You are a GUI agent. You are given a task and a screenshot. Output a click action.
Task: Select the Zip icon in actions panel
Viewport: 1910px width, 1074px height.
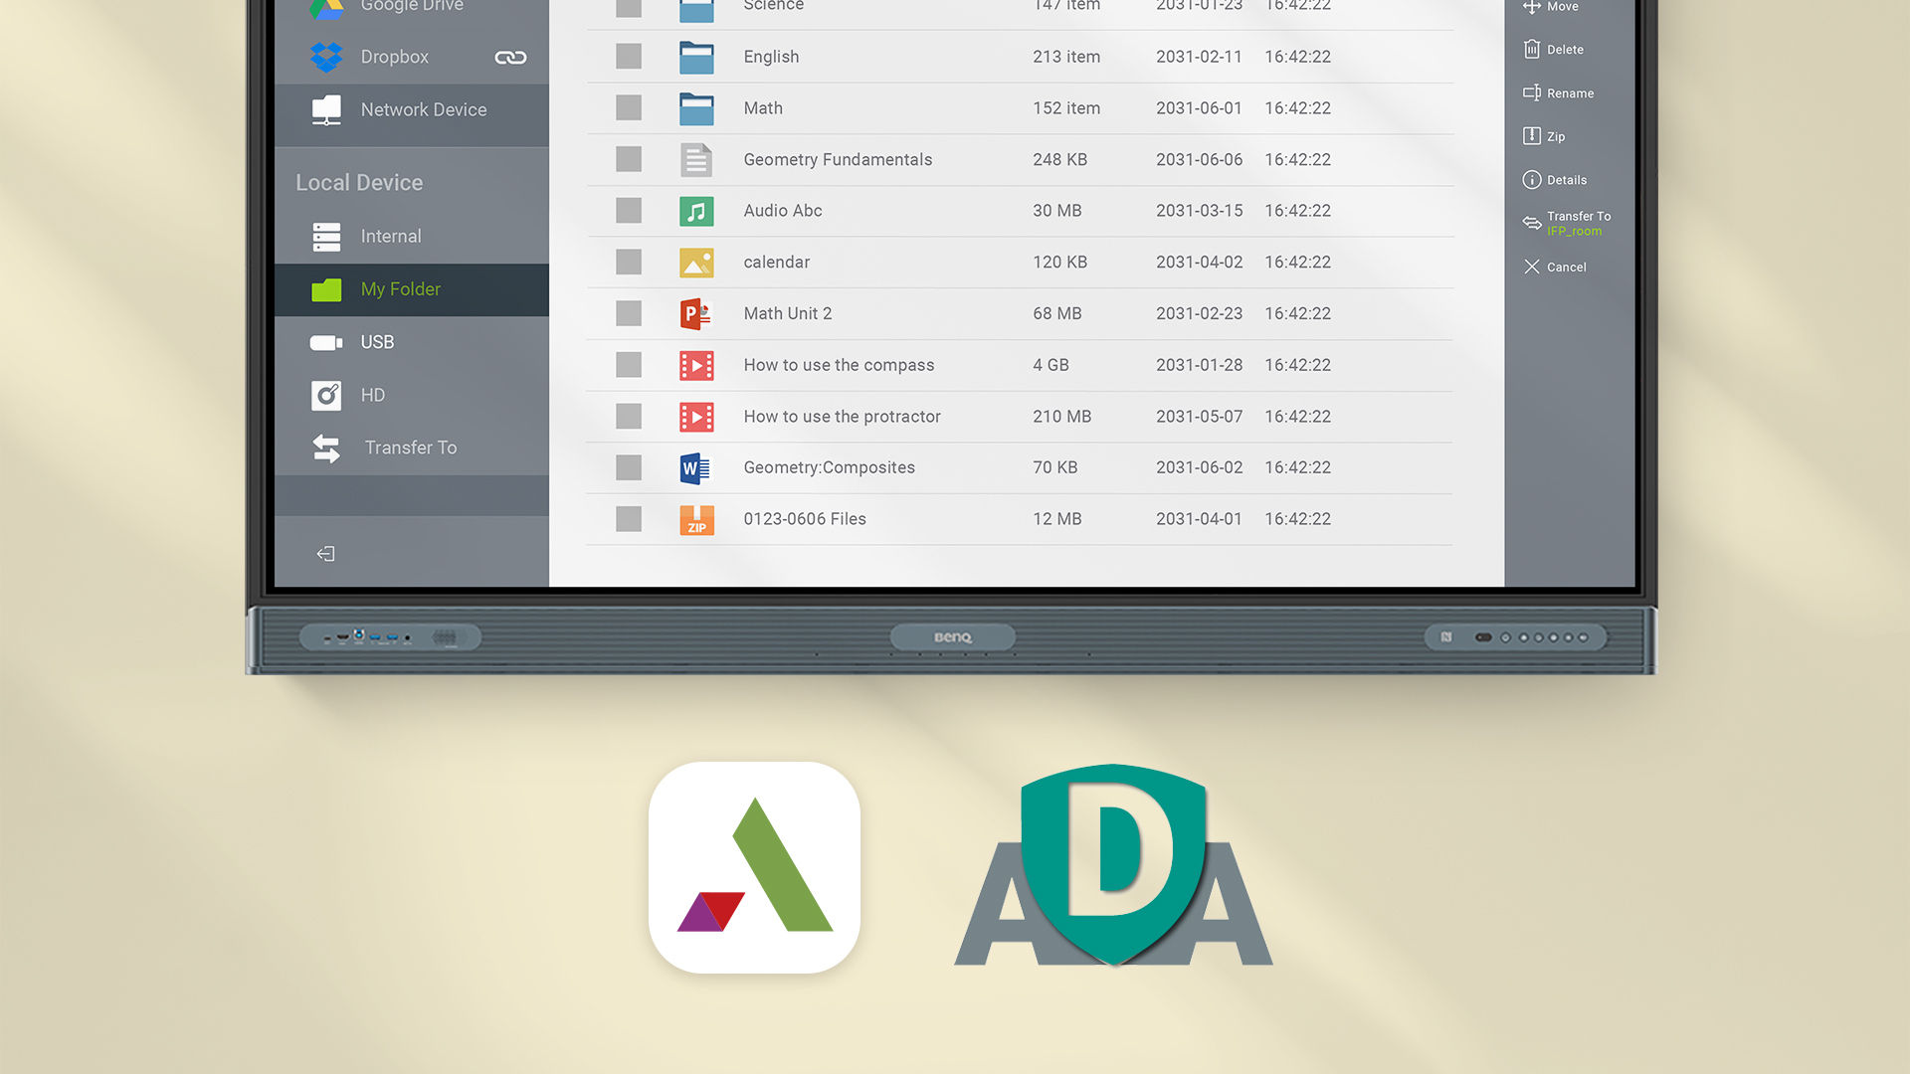(x=1532, y=135)
